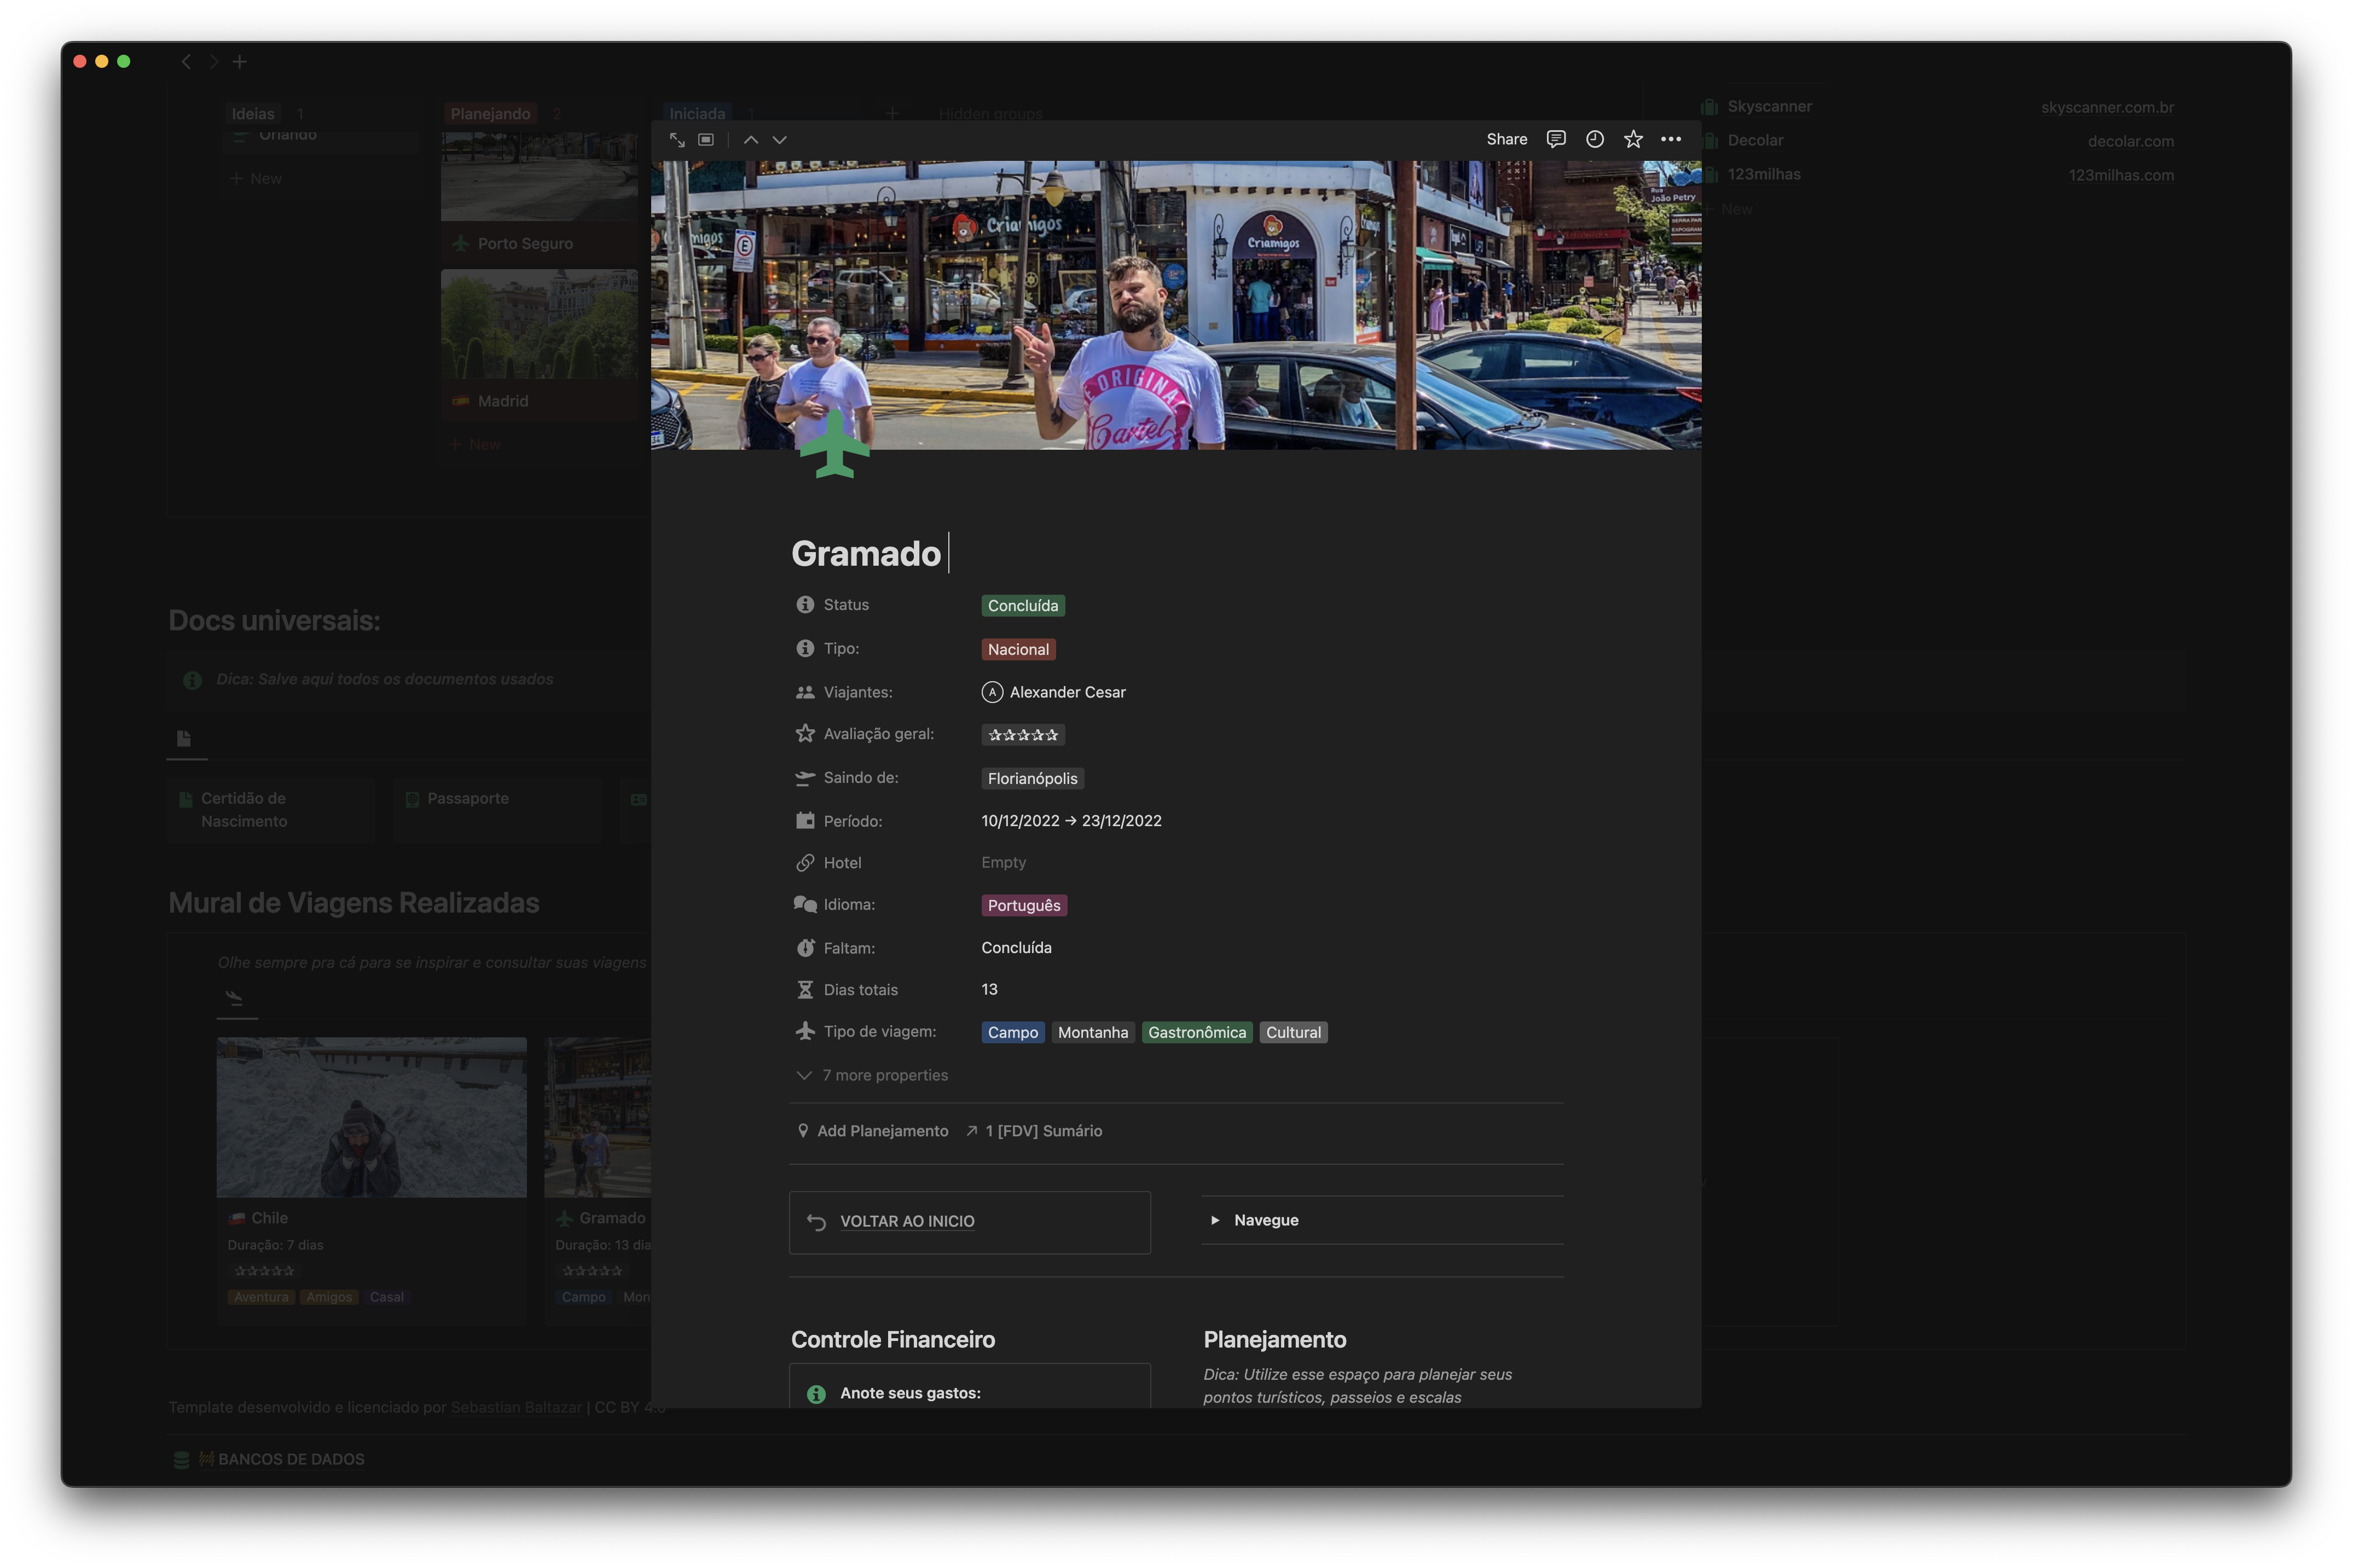Click the Viajantes property label
2353x1568 pixels.
click(x=858, y=692)
